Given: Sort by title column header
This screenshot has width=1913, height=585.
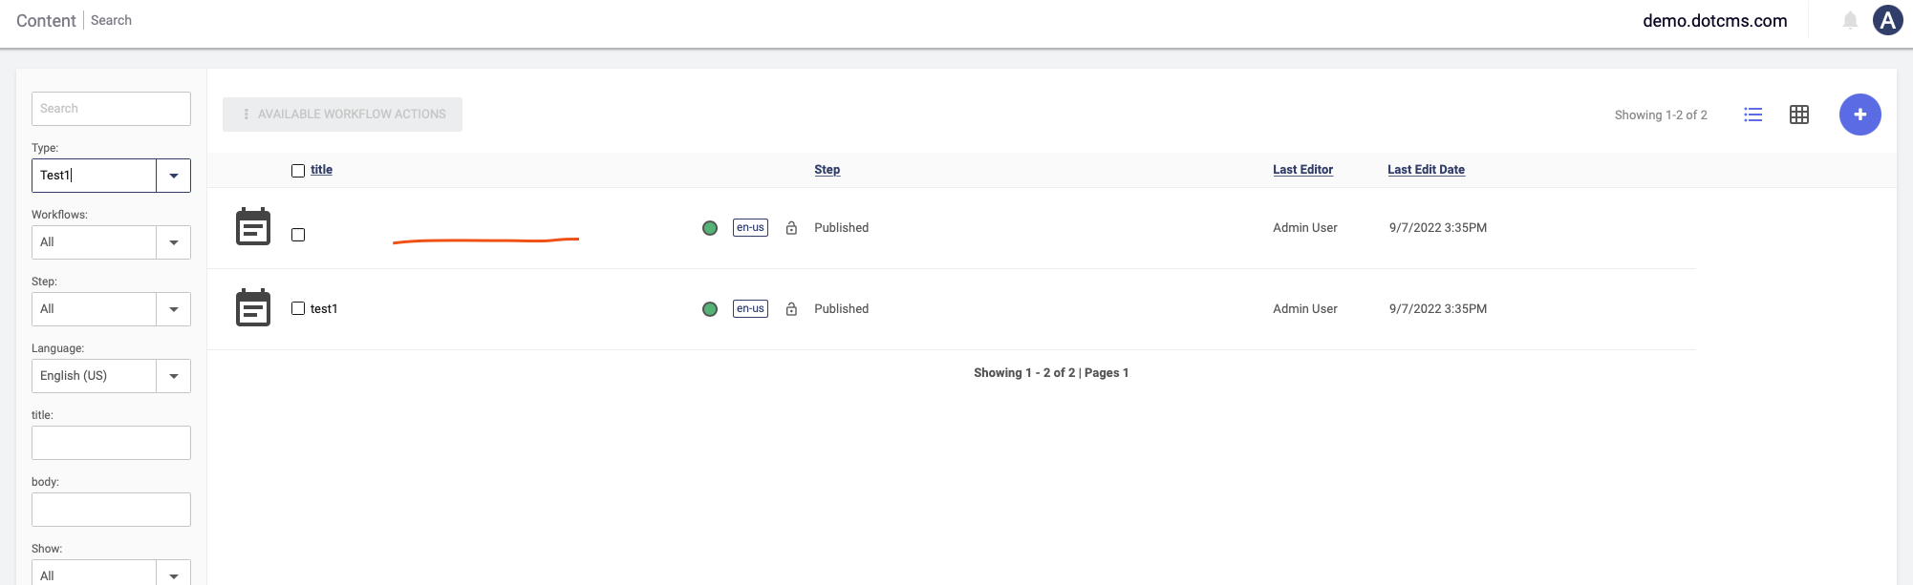Looking at the screenshot, I should tap(321, 170).
